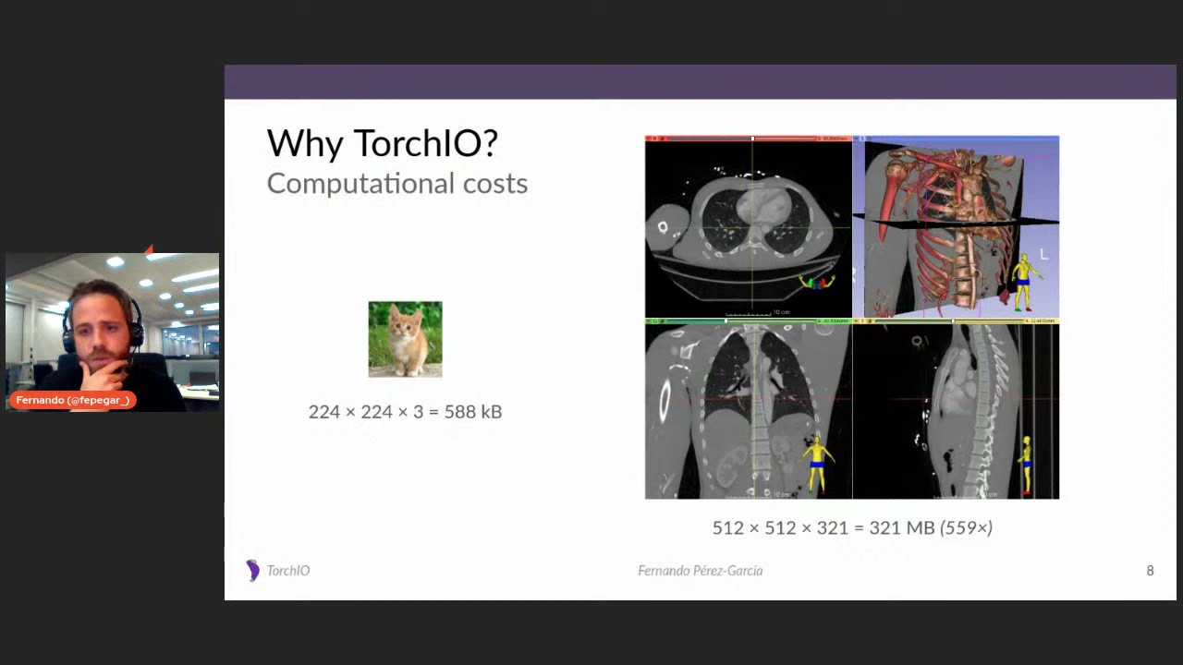1183x665 pixels.
Task: Click the orientation marker in the axial view
Action: point(816,282)
